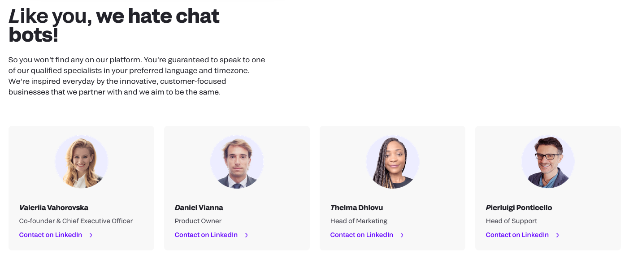Click the name Valeriia Vahorovska

coord(54,207)
